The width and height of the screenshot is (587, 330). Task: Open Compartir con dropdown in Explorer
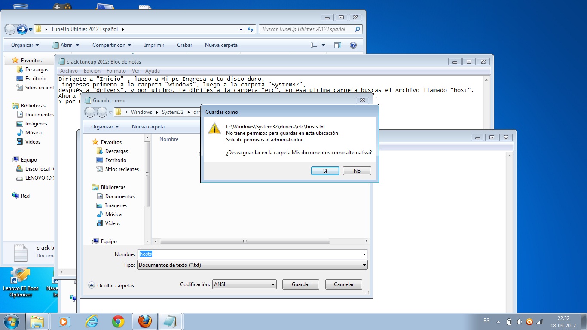pyautogui.click(x=112, y=45)
